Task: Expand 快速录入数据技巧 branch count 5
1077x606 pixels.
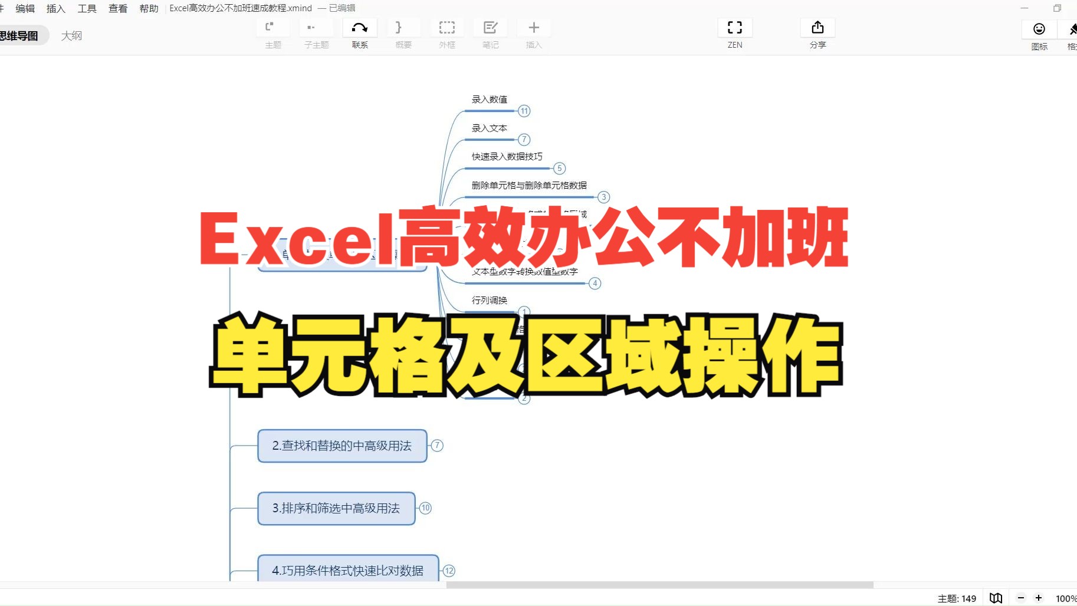Action: (560, 169)
